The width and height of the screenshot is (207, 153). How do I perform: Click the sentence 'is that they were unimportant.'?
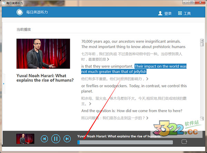click(107, 66)
